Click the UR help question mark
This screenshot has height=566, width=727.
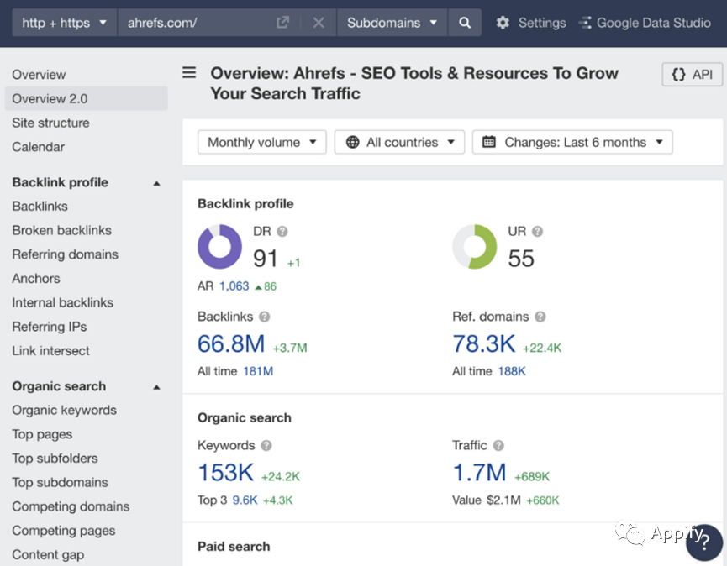pos(537,231)
